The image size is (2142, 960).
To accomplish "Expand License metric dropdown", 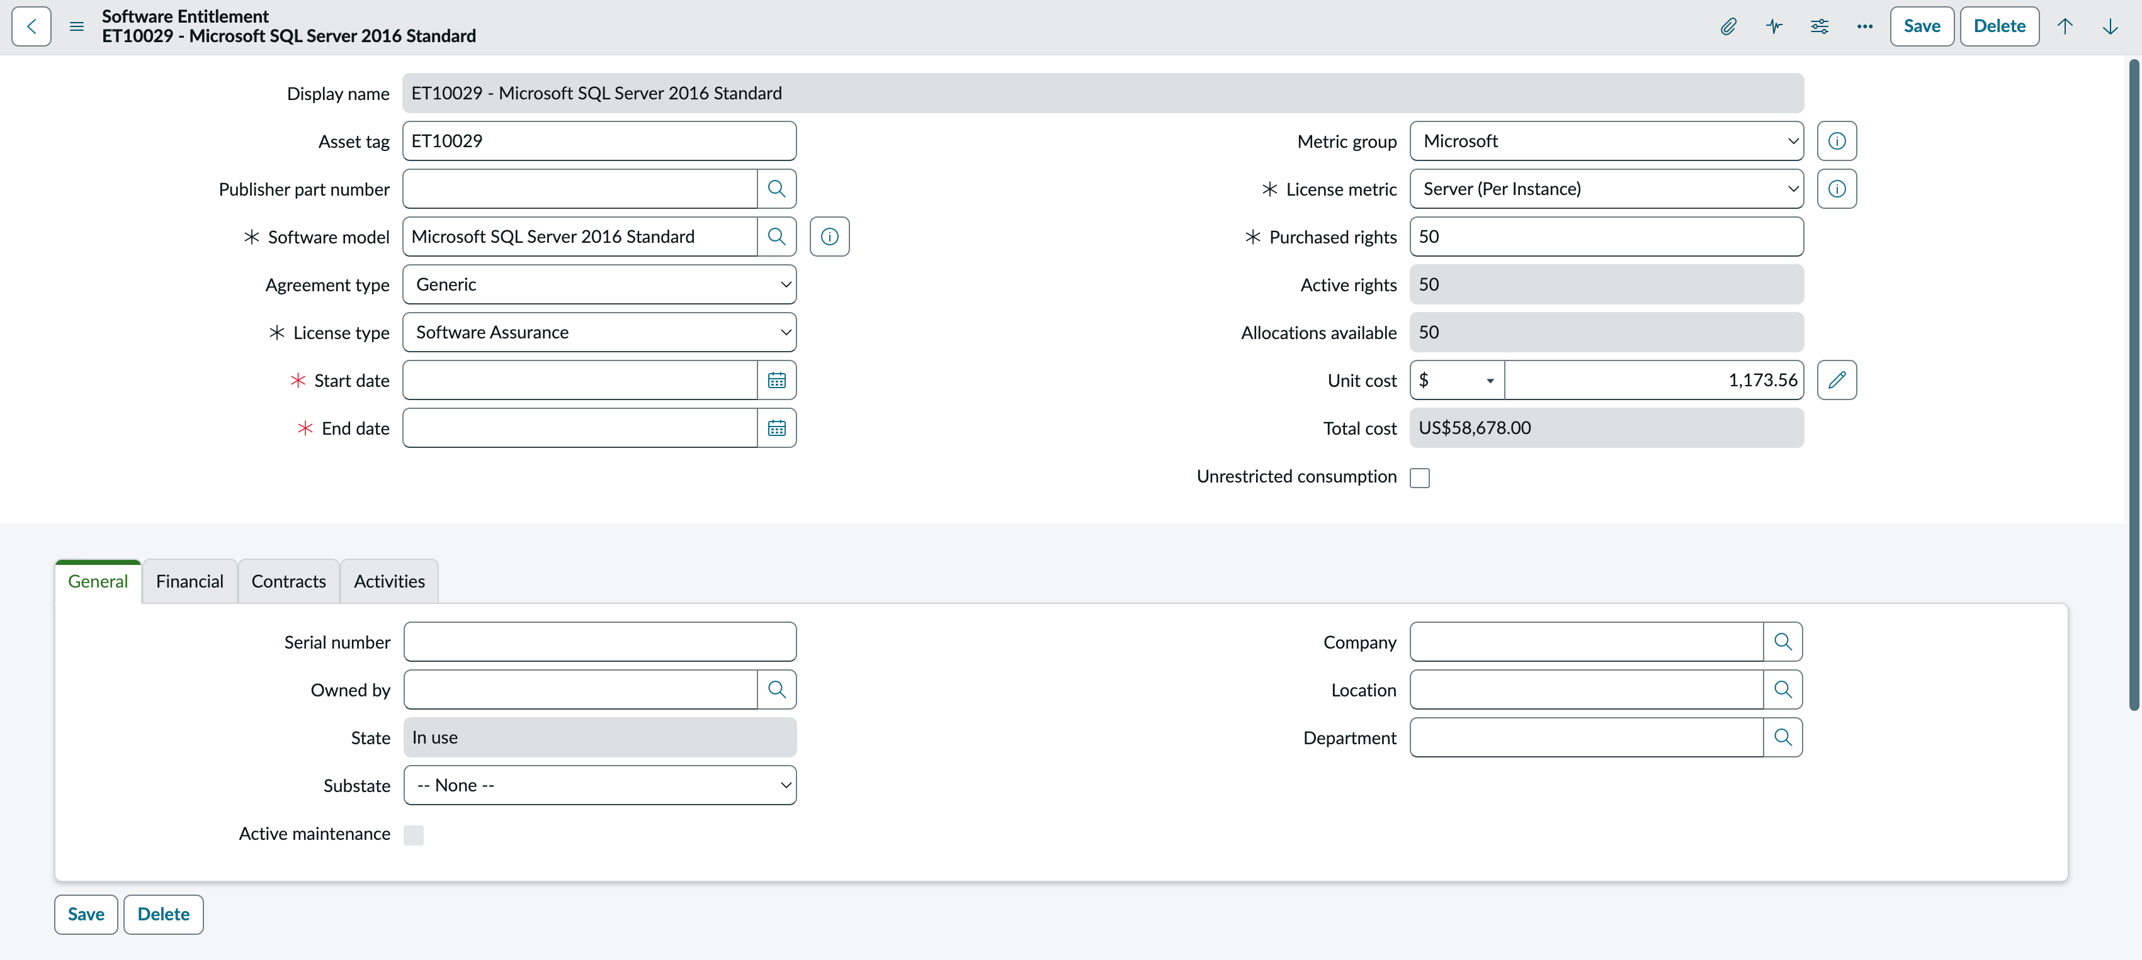I will coord(1607,189).
